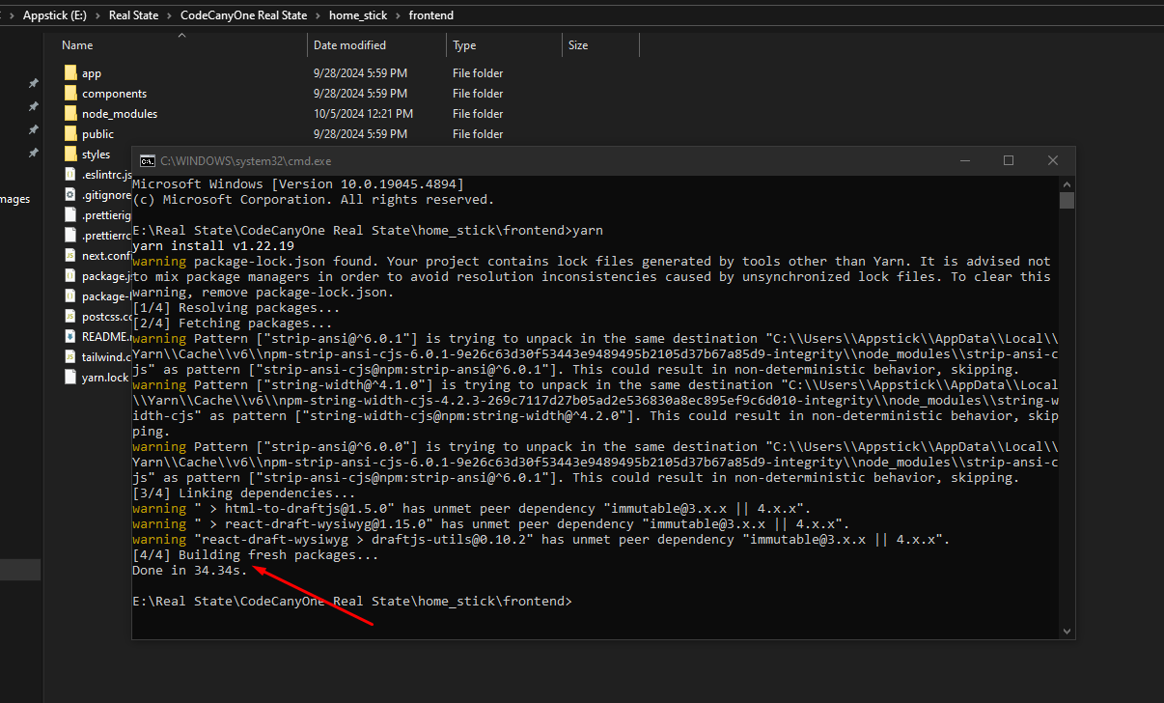The image size is (1164, 703).
Task: Select the .eslintrc.js file icon
Action: point(70,175)
